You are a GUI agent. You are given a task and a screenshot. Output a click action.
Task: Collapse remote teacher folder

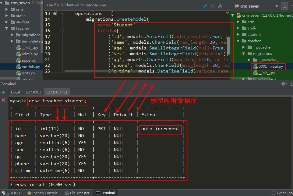(238, 41)
